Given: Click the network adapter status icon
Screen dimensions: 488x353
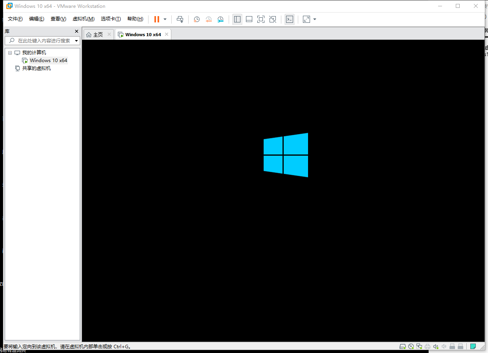Looking at the screenshot, I should [x=419, y=346].
